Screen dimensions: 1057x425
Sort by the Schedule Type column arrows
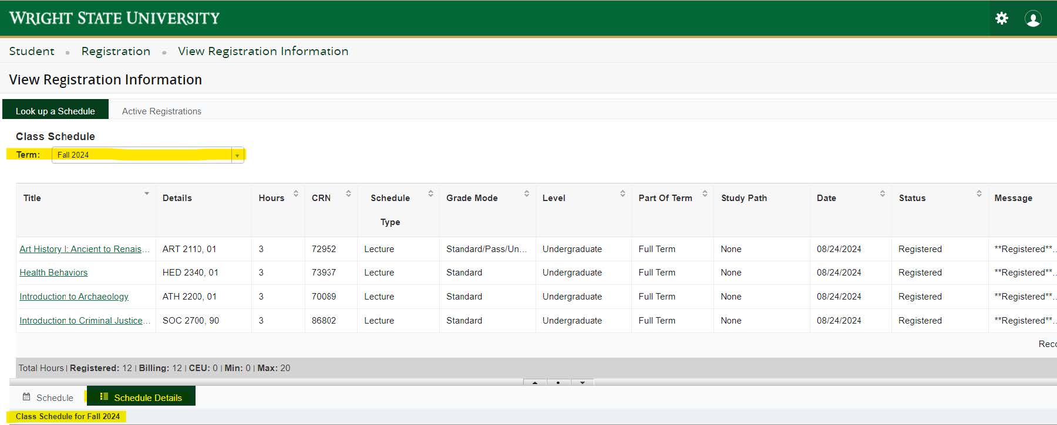(430, 193)
